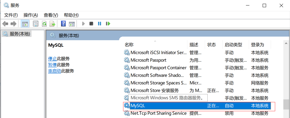290x118 pixels.
Task: Click the Restart Service icon
Action: (x=108, y=24)
